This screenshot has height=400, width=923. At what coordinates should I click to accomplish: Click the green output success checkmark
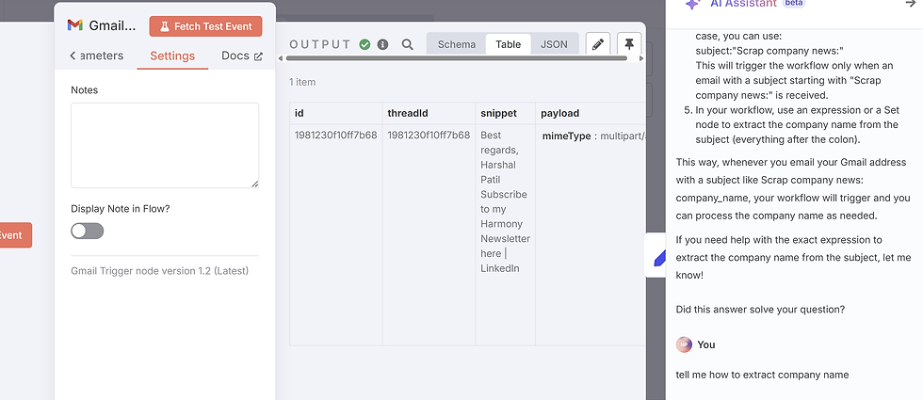coord(365,44)
